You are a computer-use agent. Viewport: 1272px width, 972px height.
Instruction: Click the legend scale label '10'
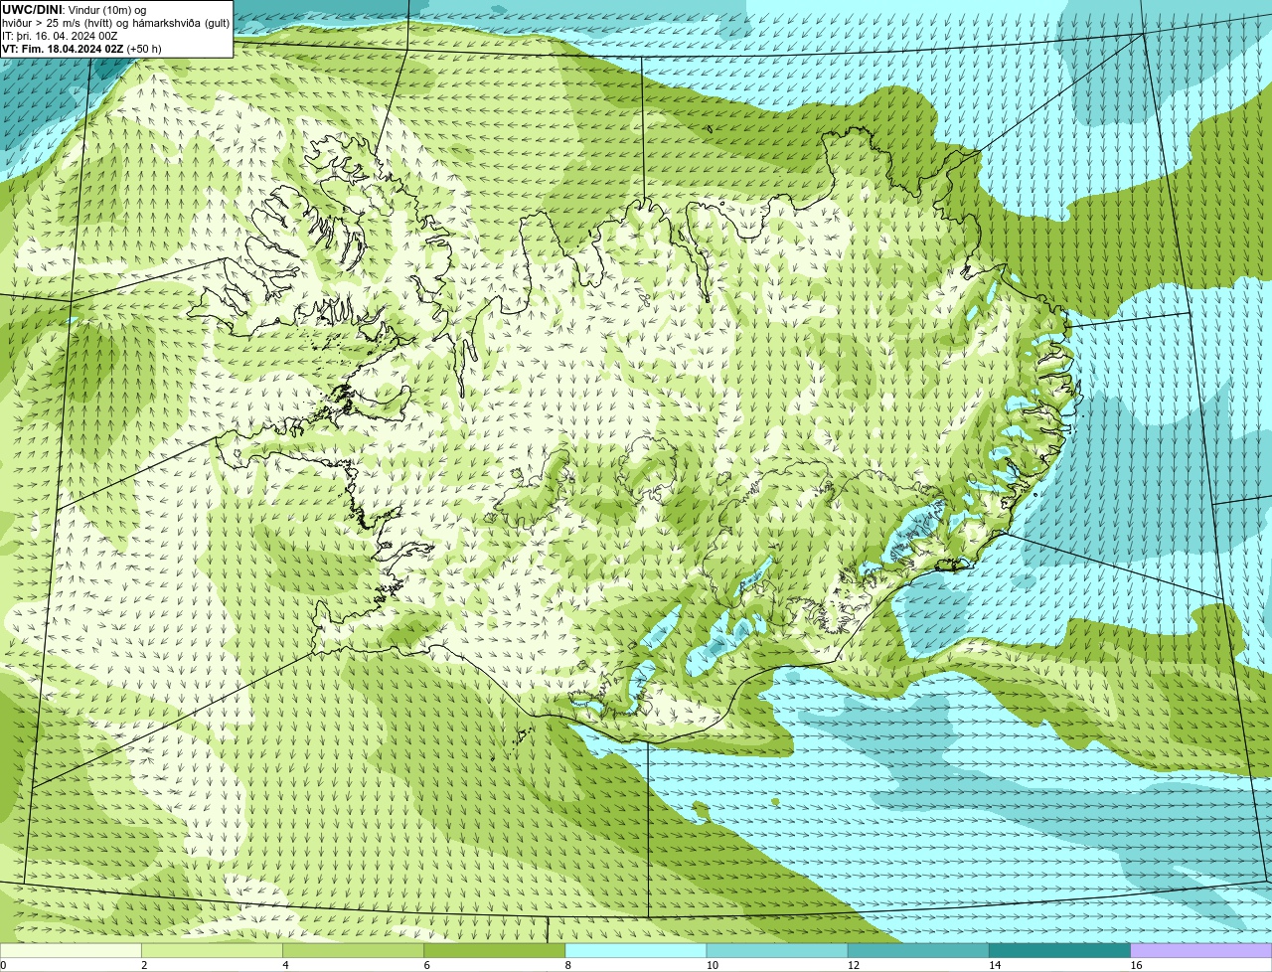[x=712, y=965]
